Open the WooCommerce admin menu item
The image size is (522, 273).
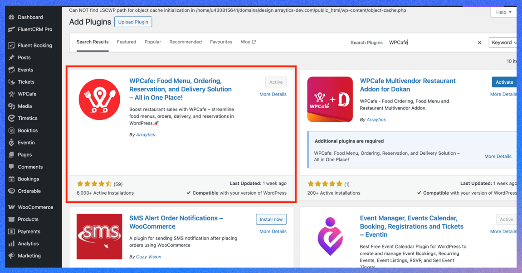coord(36,207)
